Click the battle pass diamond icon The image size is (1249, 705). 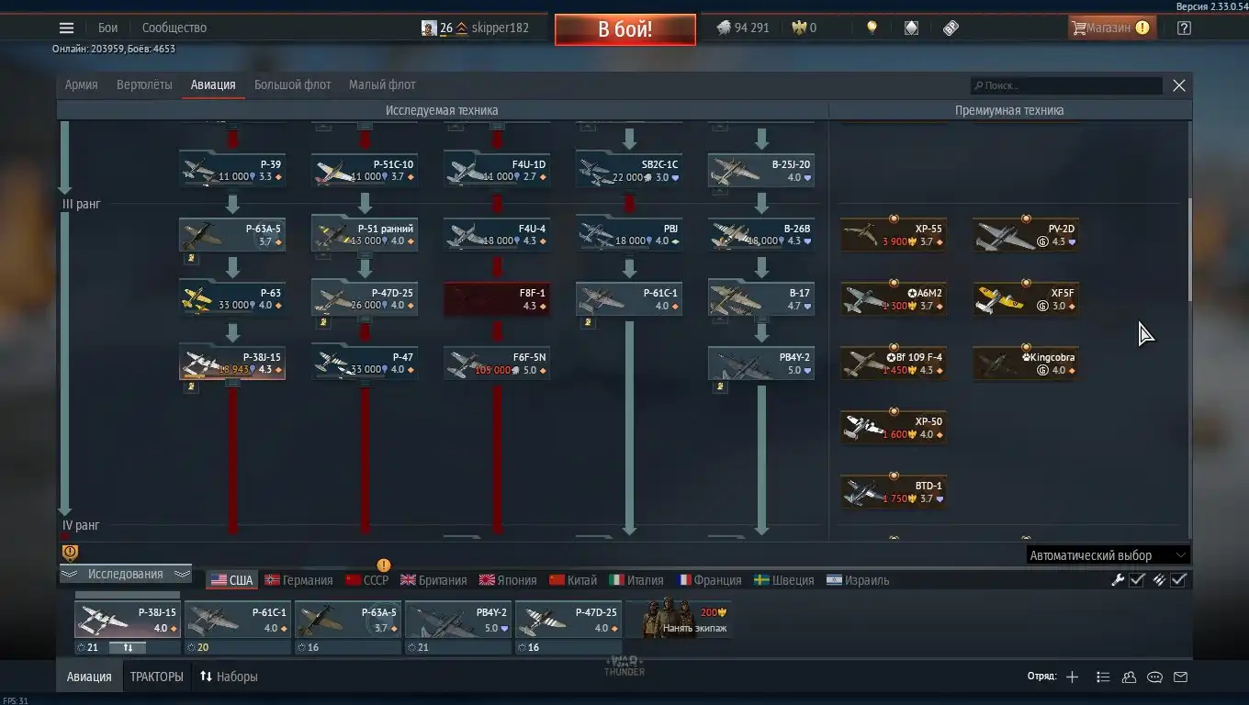tap(911, 28)
